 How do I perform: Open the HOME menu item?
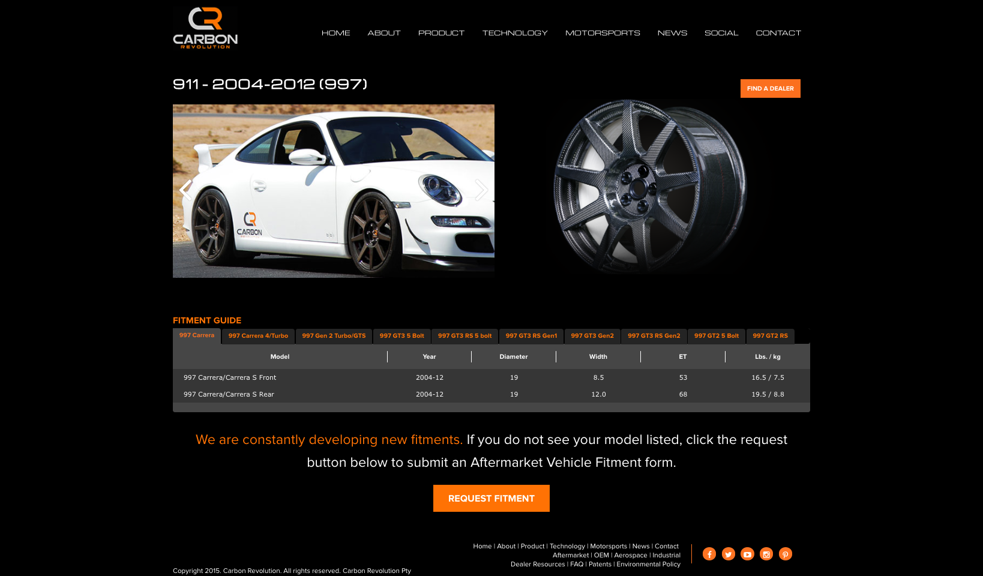[336, 33]
